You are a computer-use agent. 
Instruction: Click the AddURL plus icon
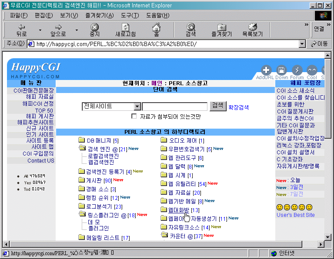click(x=266, y=70)
